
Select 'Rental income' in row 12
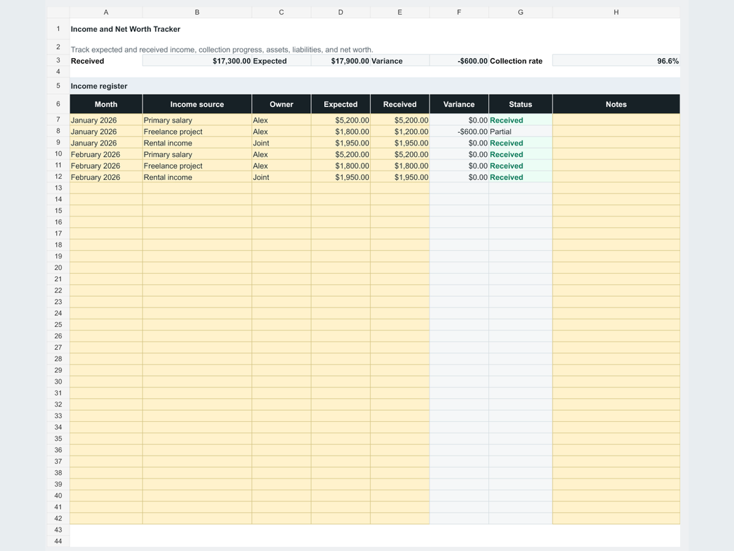197,177
